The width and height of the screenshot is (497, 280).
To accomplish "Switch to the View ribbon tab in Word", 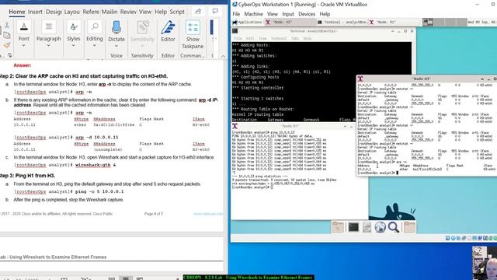I will [x=145, y=12].
